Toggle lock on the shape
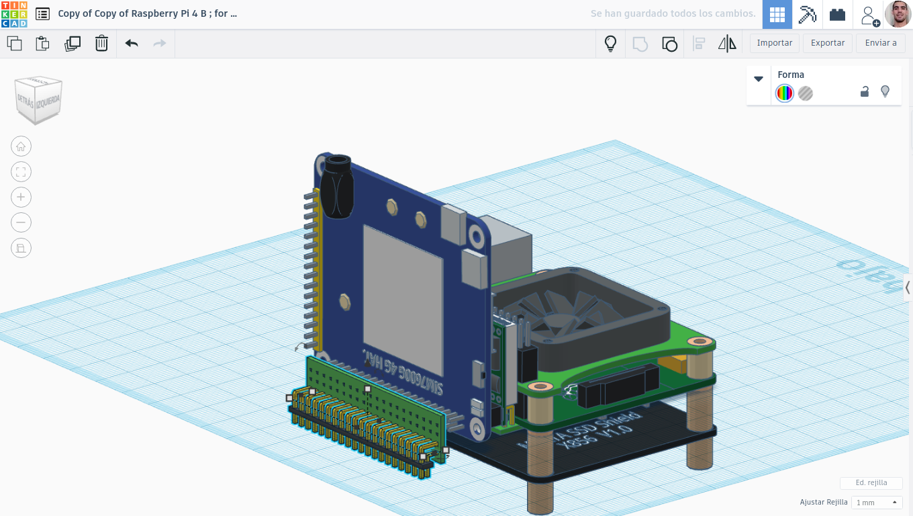Image resolution: width=913 pixels, height=516 pixels. [865, 92]
